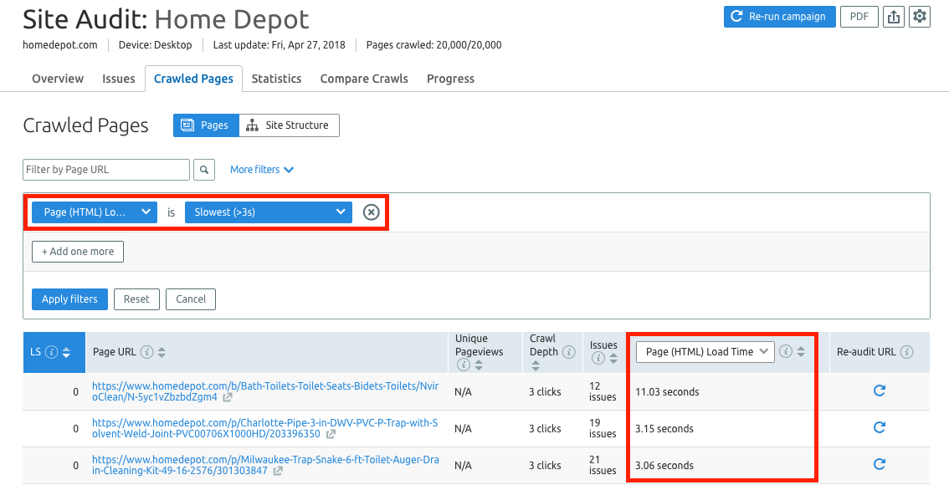Image resolution: width=949 pixels, height=490 pixels.
Task: Remove the filter with the X icon
Action: (371, 212)
